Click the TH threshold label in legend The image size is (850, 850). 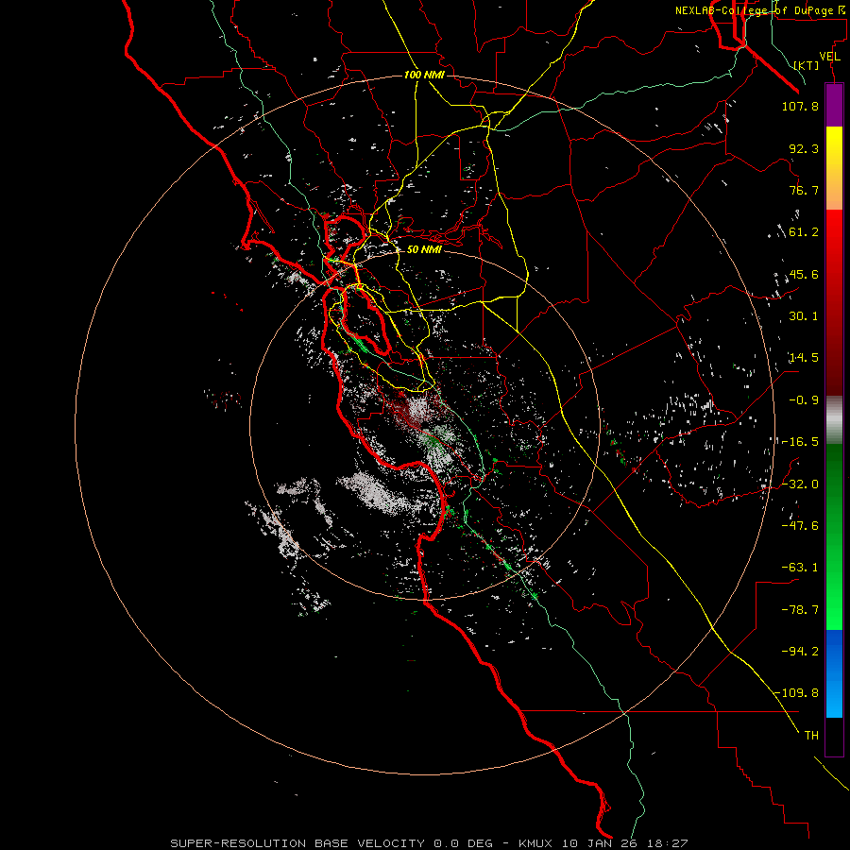811,736
